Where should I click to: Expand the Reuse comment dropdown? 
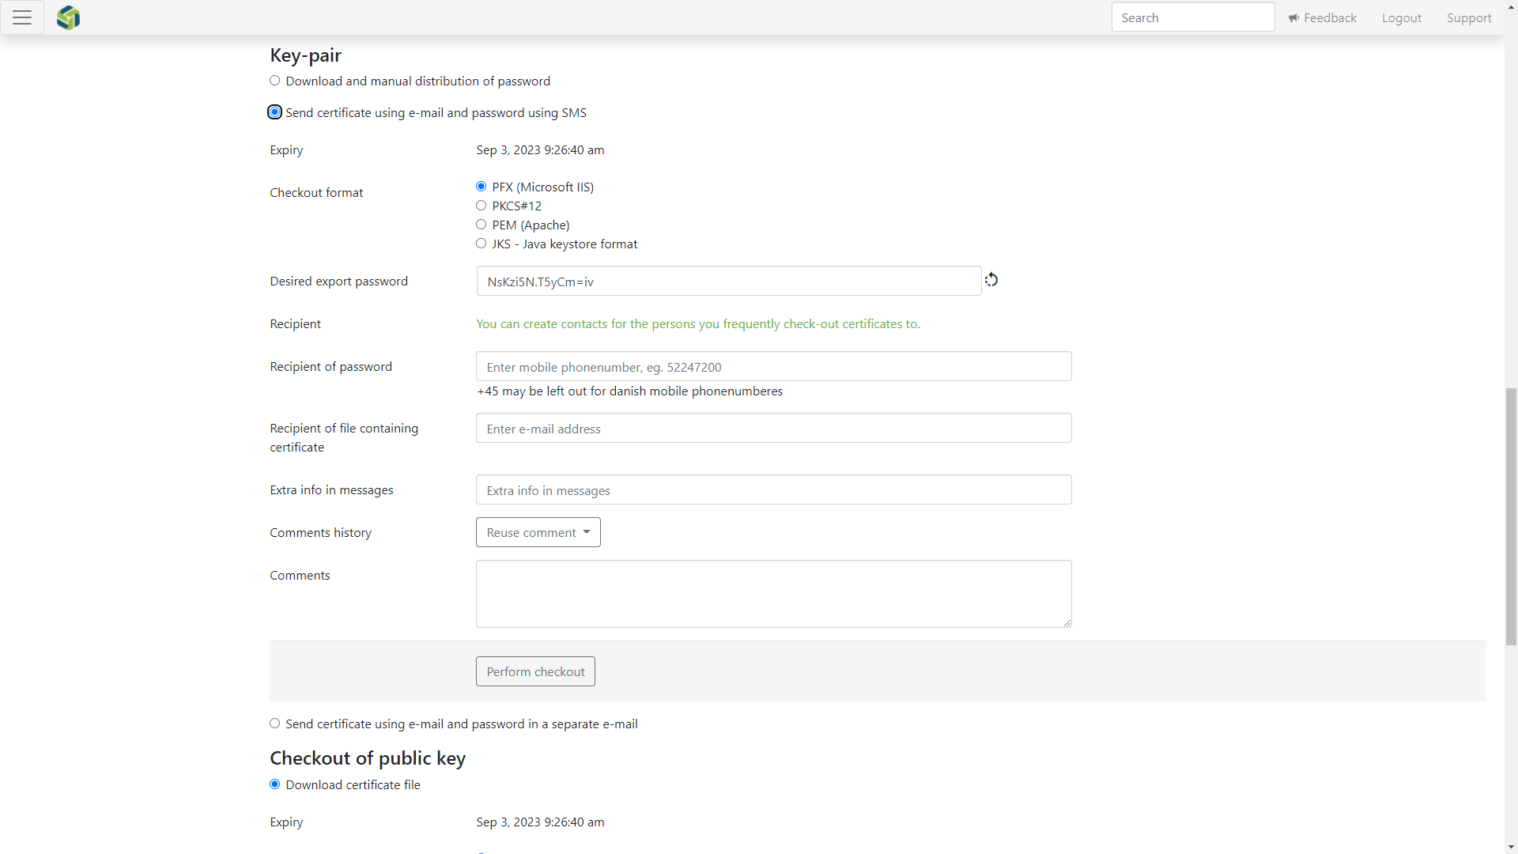click(x=538, y=533)
